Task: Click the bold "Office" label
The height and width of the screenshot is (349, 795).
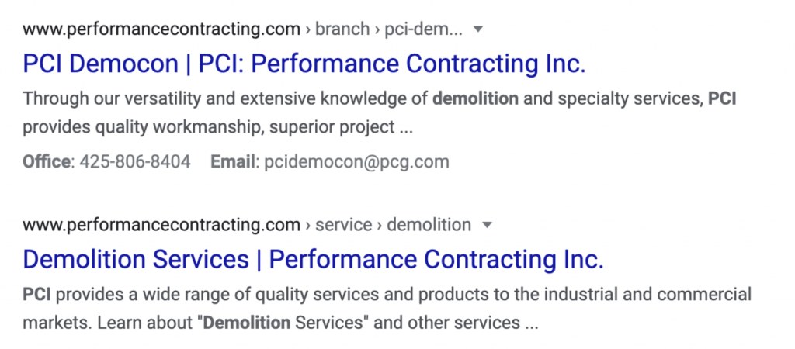Action: (x=47, y=161)
